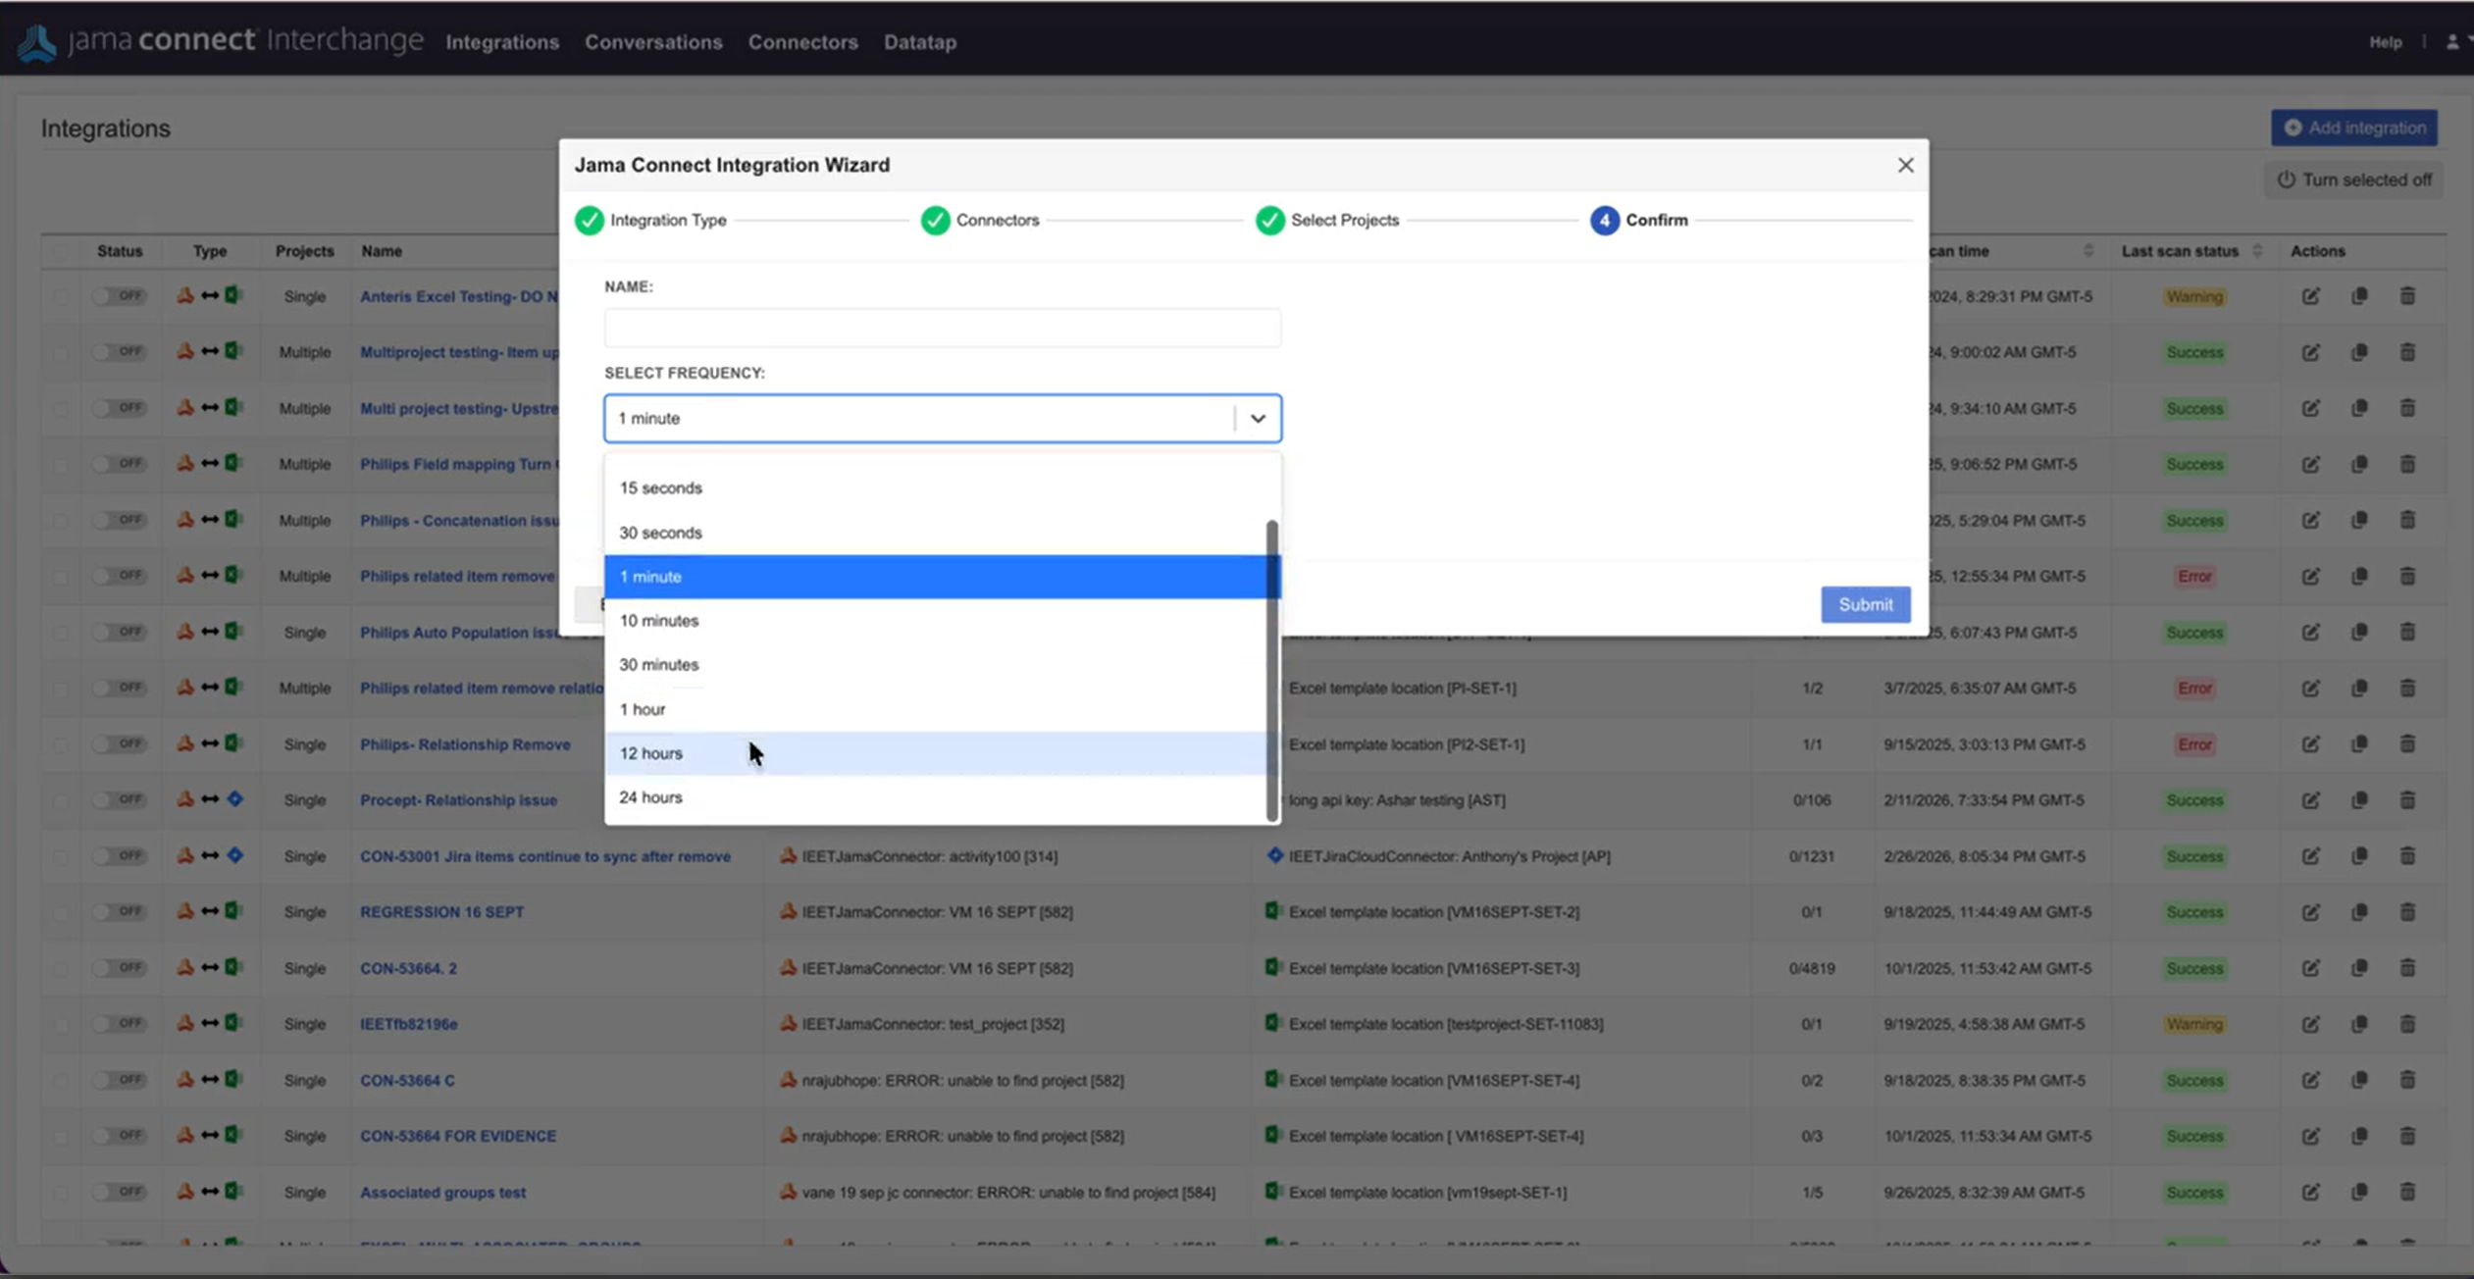Image resolution: width=2474 pixels, height=1279 pixels.
Task: Click the frequency list scrollbar
Action: click(1272, 670)
